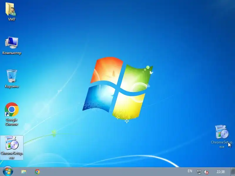Open the EN language indicator
Screen dimensions: 235x176
point(190,171)
